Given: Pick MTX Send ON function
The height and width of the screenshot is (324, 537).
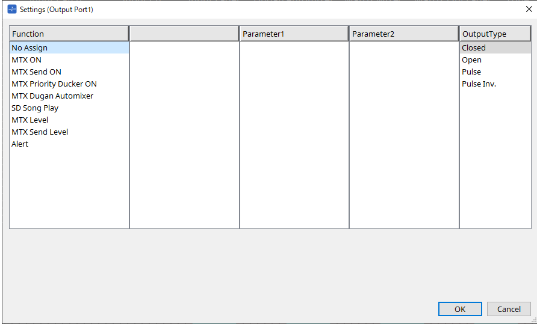Looking at the screenshot, I should pyautogui.click(x=69, y=72).
